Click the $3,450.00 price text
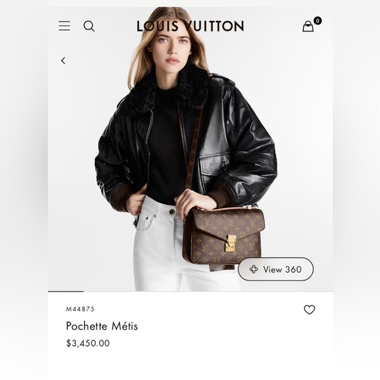 (88, 343)
